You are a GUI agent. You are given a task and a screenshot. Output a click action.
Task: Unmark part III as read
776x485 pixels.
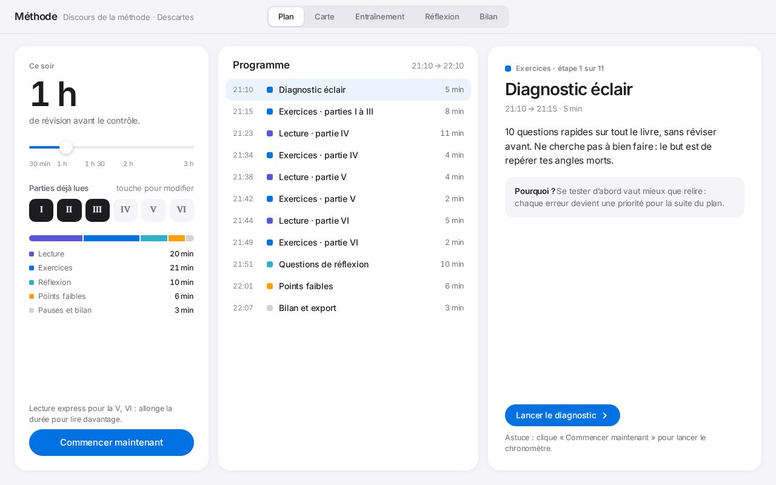coord(98,210)
